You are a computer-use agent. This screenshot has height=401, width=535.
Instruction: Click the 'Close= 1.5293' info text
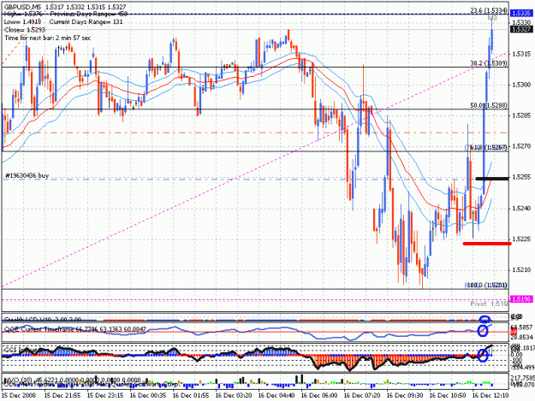(25, 30)
